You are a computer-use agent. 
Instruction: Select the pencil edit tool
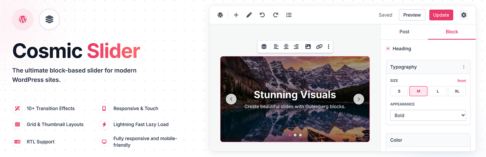click(x=249, y=15)
